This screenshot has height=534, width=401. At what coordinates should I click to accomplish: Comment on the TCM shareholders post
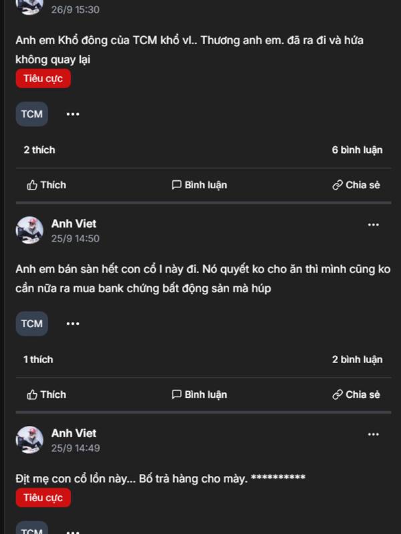tap(199, 185)
